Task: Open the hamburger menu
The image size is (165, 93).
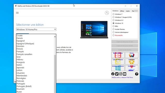Action: [x=17, y=13]
